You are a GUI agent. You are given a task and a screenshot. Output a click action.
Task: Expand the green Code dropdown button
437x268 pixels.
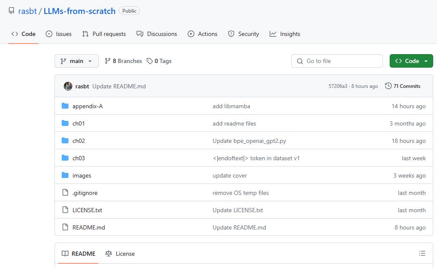411,61
